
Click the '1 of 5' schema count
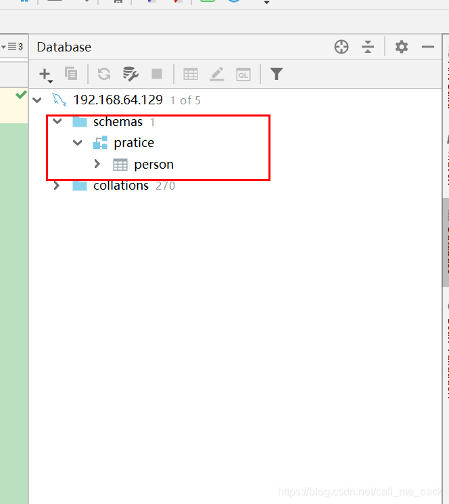point(185,101)
